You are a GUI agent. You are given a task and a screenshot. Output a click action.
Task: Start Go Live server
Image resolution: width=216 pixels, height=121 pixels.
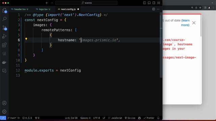coord(130,118)
